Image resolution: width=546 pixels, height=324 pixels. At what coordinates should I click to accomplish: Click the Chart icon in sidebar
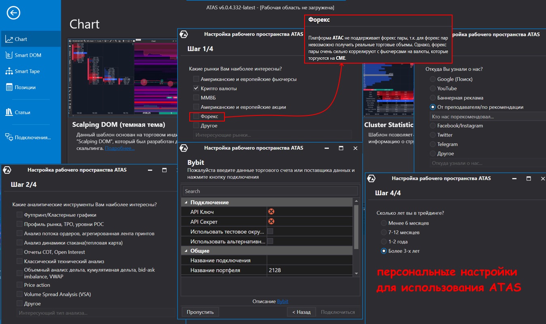[9, 39]
